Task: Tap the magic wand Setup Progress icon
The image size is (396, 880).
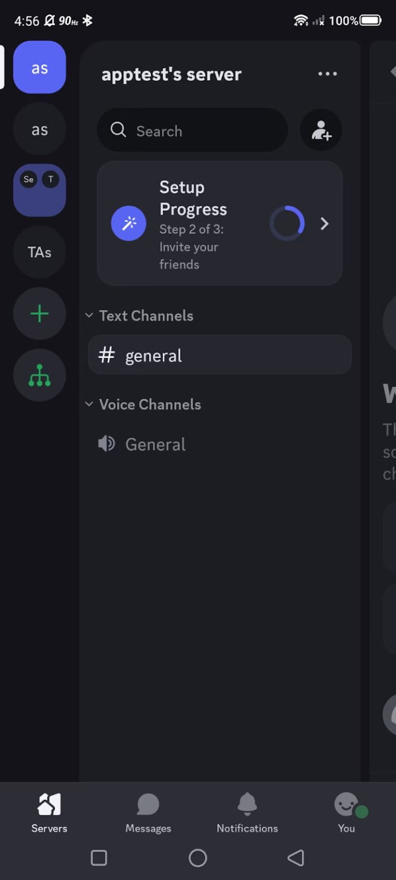Action: (128, 223)
